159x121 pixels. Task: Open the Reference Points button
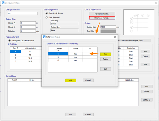pos(102,14)
